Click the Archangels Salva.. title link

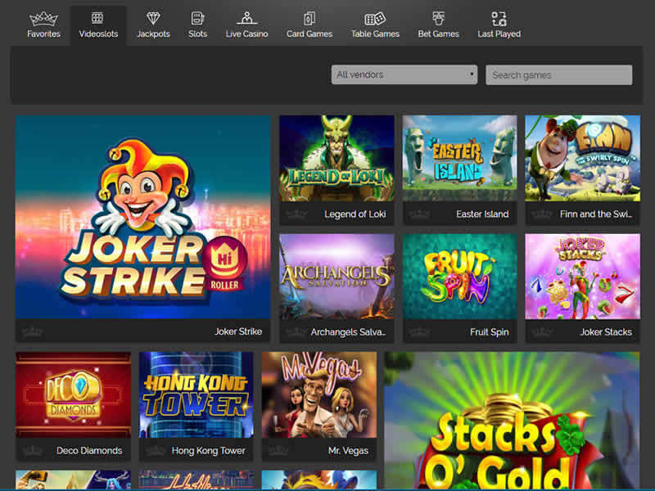pyautogui.click(x=348, y=332)
